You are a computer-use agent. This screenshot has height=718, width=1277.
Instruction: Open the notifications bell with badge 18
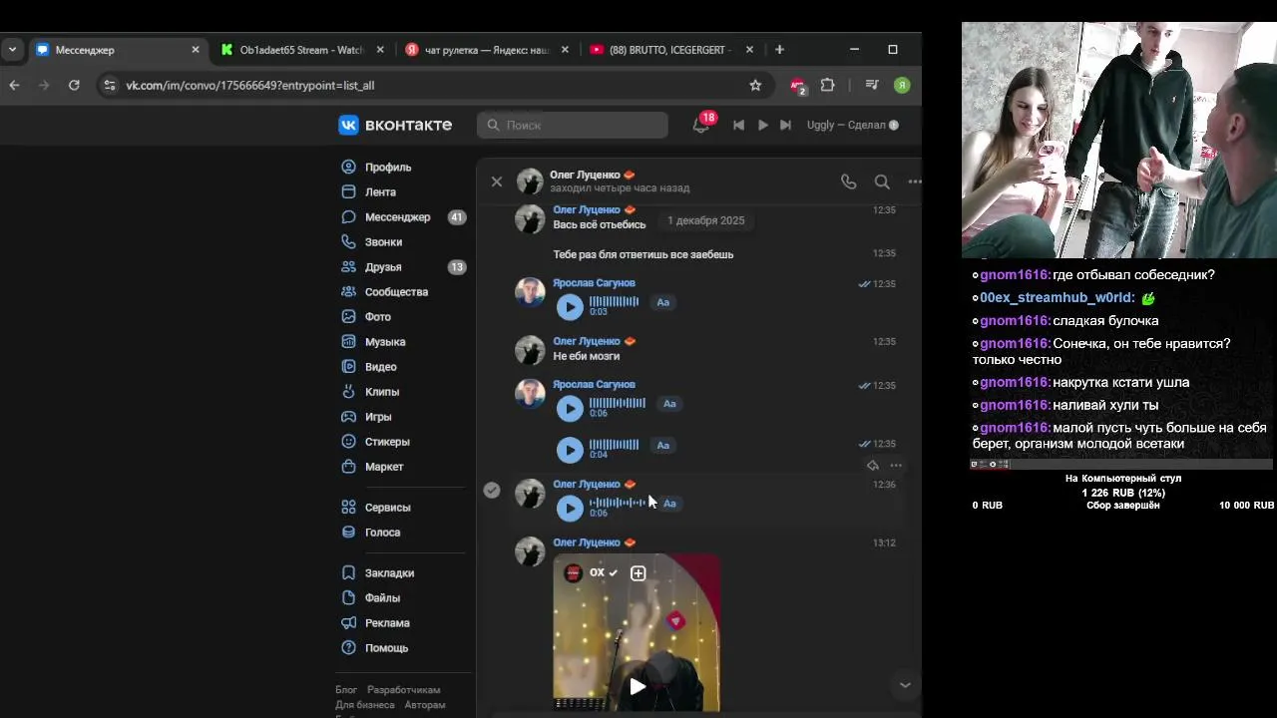click(701, 125)
